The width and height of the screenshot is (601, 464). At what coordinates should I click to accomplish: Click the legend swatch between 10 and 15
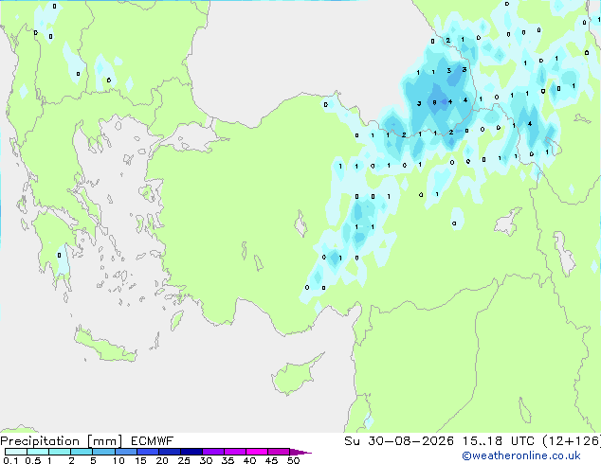tap(125, 452)
